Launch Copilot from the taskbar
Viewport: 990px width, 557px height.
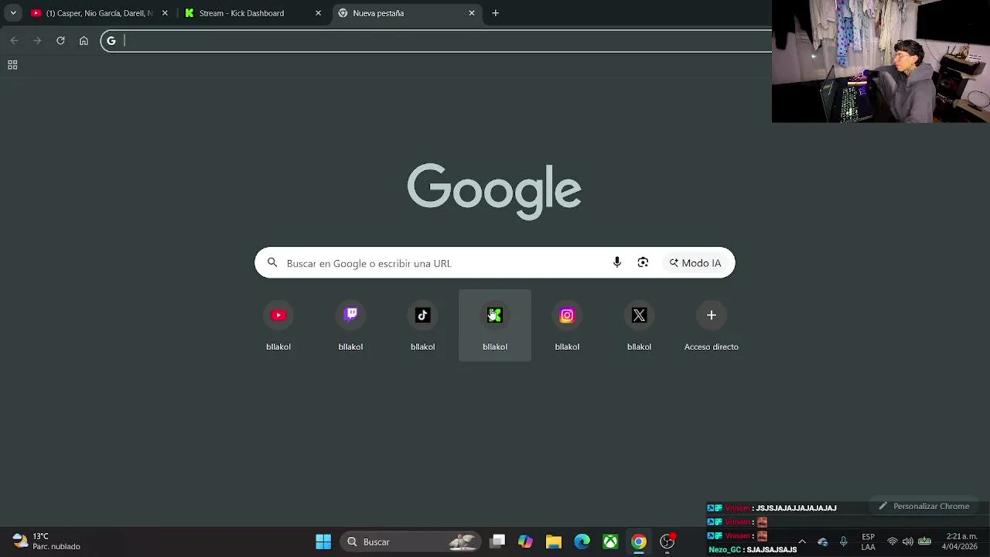pos(525,542)
